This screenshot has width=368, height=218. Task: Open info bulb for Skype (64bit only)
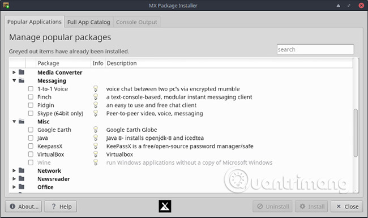pos(96,113)
